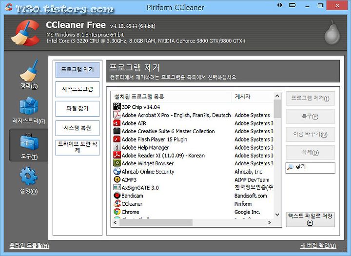
Task: Select the Adobe Flash Player 15 Plugin text
Action: (x=155, y=139)
